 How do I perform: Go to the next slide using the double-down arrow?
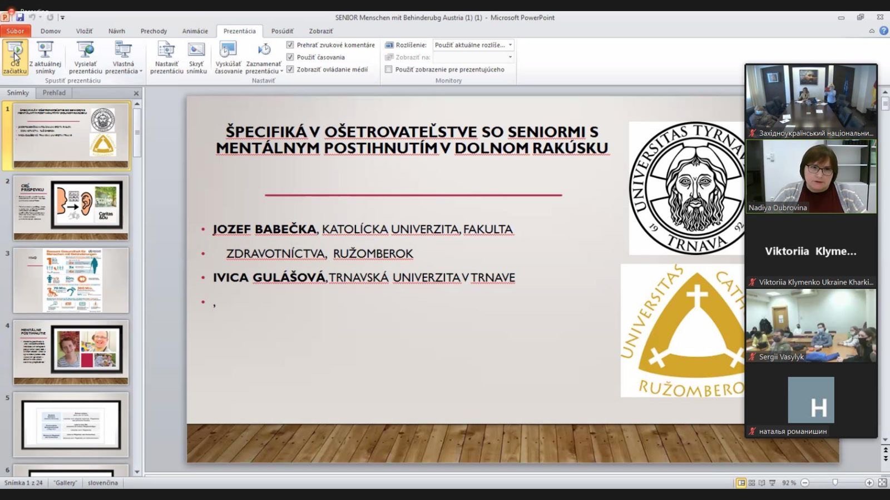tap(885, 459)
